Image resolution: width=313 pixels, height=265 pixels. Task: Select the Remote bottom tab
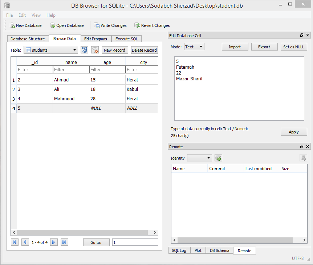tap(244, 250)
